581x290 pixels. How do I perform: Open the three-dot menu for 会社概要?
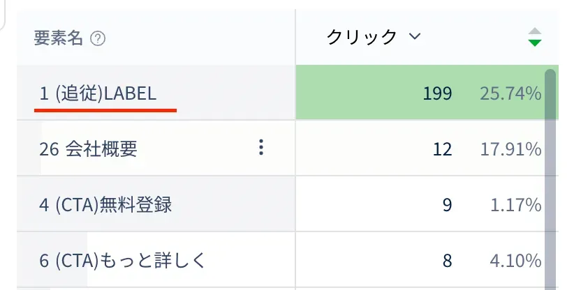[261, 147]
